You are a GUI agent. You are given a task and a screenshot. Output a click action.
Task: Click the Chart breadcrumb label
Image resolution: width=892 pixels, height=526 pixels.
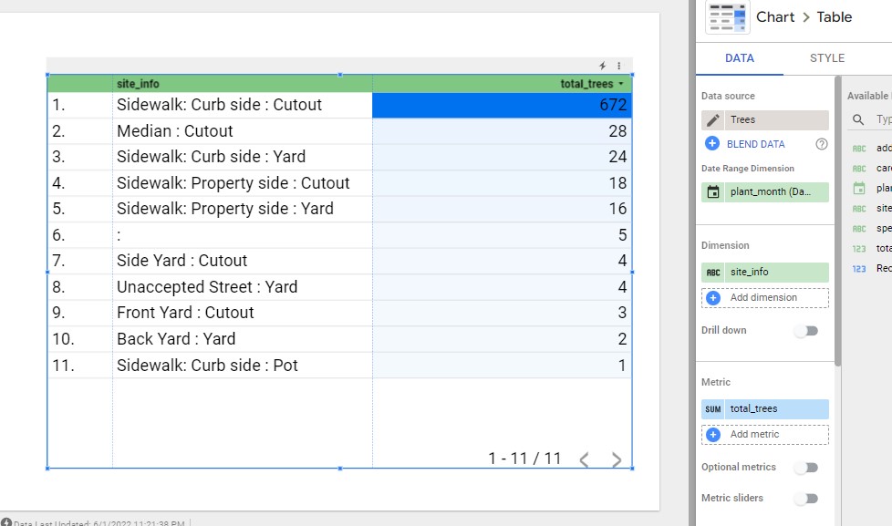775,17
